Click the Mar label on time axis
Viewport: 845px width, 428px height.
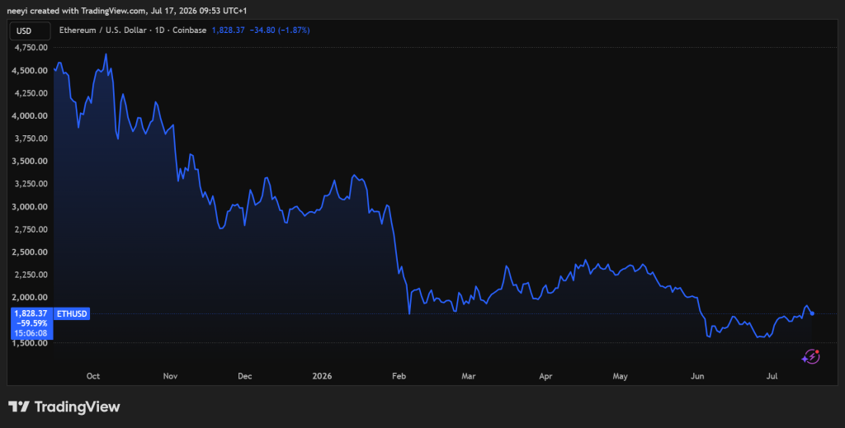coord(469,376)
